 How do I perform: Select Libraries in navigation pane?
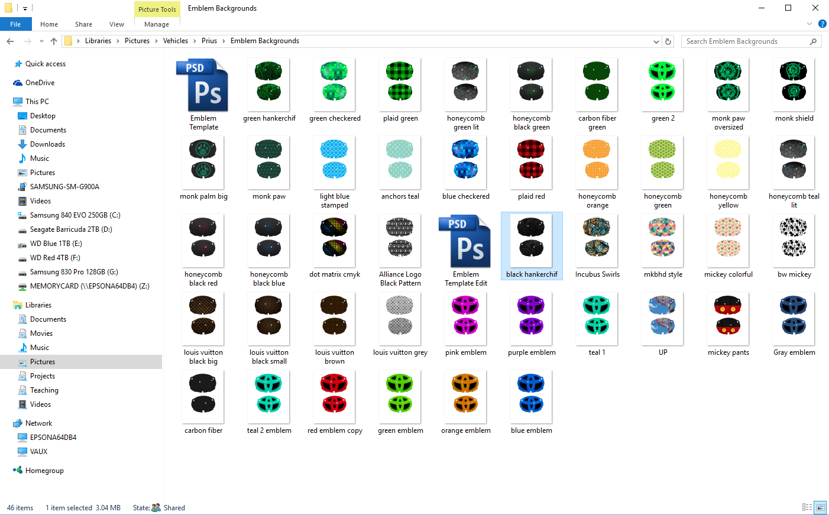[38, 305]
